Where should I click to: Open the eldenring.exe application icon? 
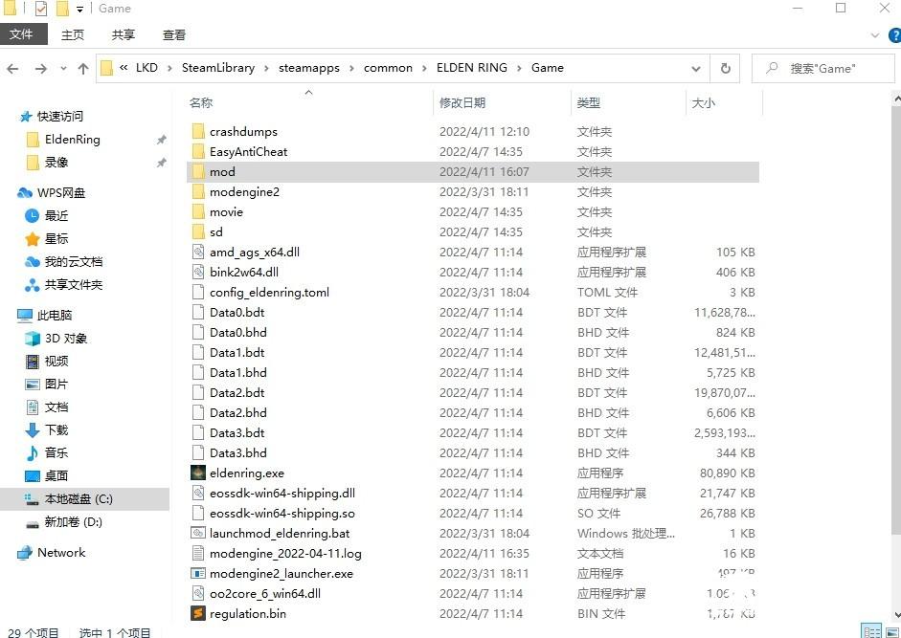pyautogui.click(x=197, y=473)
